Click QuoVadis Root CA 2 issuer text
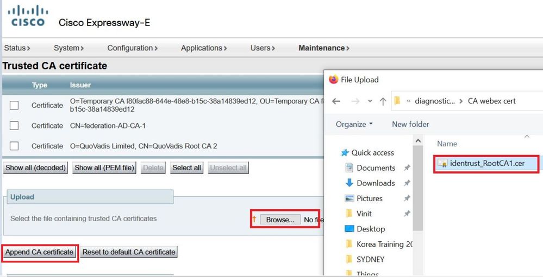Viewport: 543px width, 277px height. point(143,146)
